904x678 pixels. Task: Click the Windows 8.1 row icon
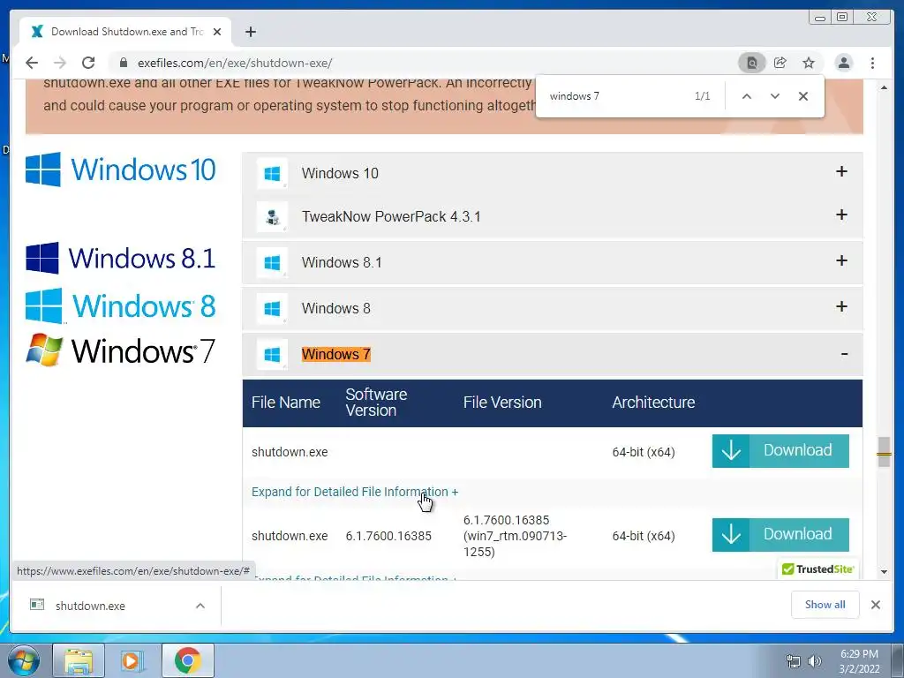pos(272,262)
